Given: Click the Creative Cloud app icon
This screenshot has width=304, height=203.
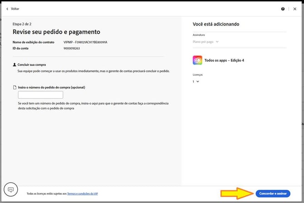Looking at the screenshot, I should [197, 60].
